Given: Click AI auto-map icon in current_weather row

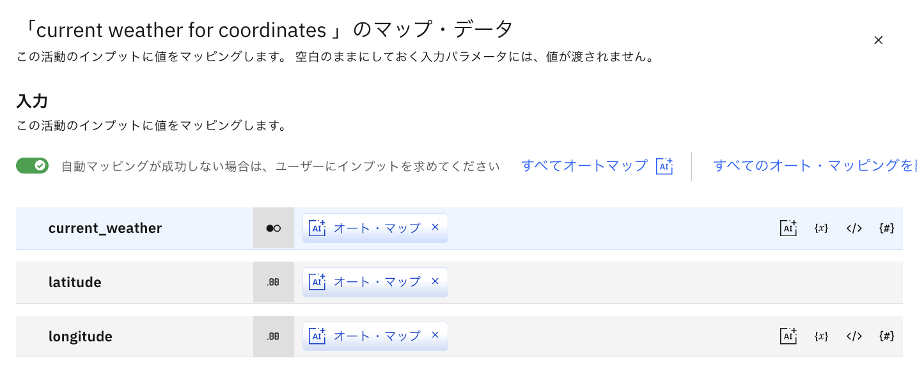Looking at the screenshot, I should [788, 228].
